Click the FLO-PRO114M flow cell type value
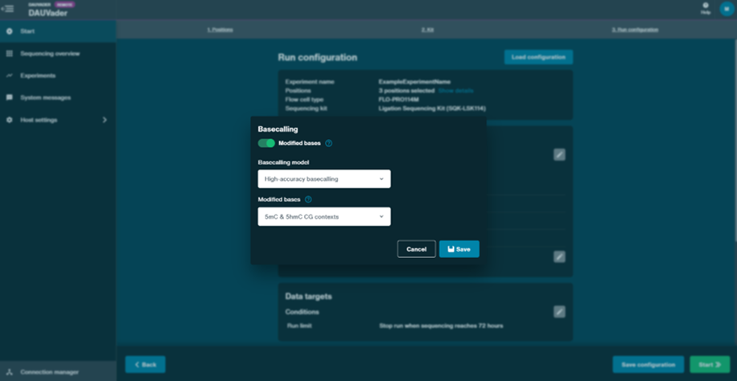This screenshot has height=381, width=737. 398,99
